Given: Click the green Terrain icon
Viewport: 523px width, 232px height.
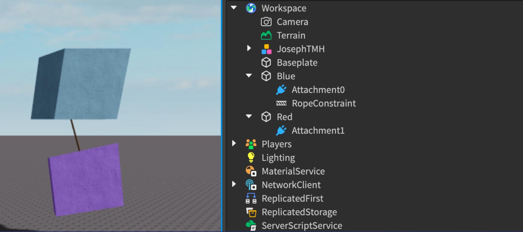Looking at the screenshot, I should (266, 35).
